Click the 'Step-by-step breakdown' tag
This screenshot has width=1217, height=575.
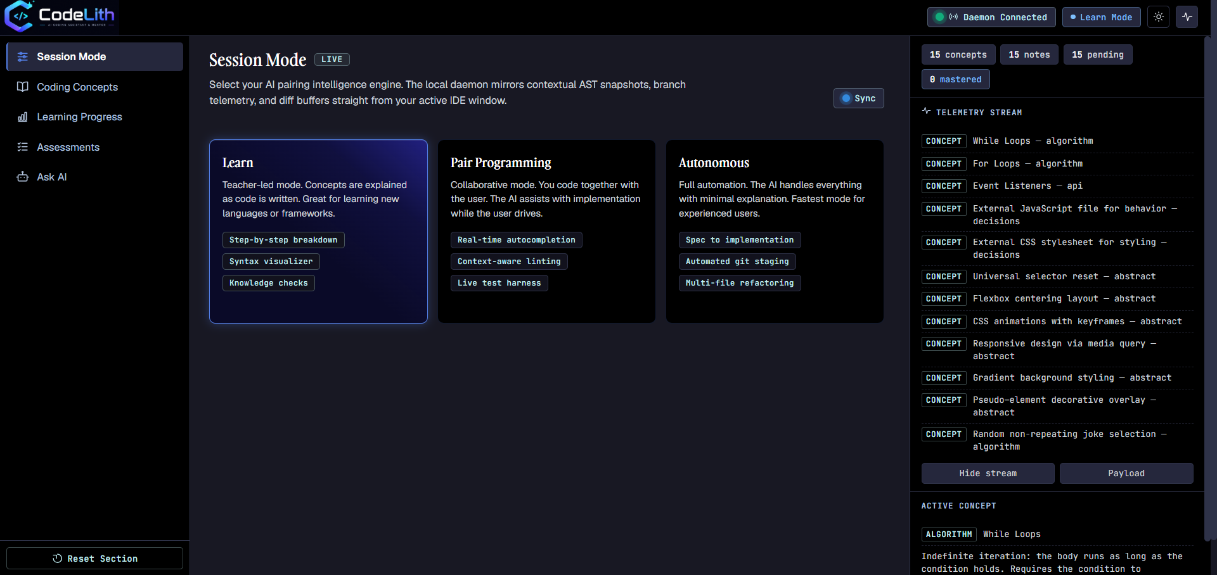[283, 240]
